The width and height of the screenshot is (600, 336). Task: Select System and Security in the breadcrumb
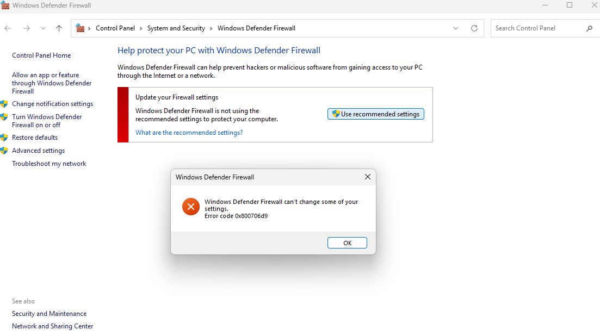(176, 28)
